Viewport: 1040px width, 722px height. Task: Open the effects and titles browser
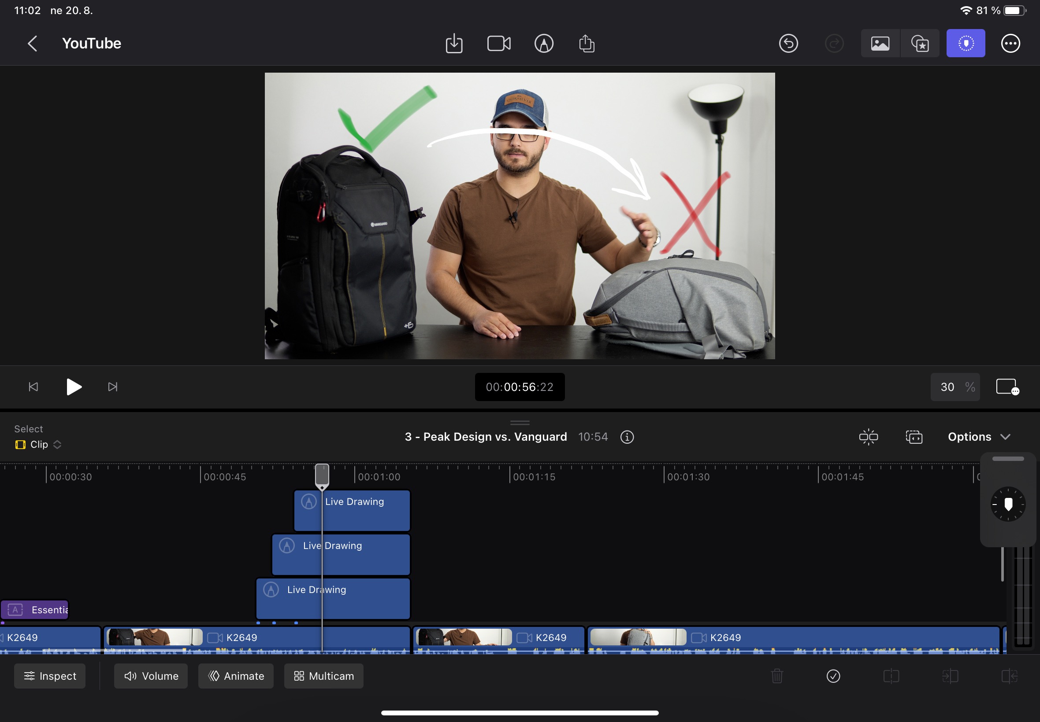pos(920,44)
